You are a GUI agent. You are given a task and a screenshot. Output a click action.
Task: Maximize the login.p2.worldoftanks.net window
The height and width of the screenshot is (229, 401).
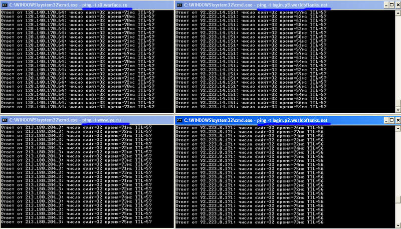pyautogui.click(x=392, y=120)
